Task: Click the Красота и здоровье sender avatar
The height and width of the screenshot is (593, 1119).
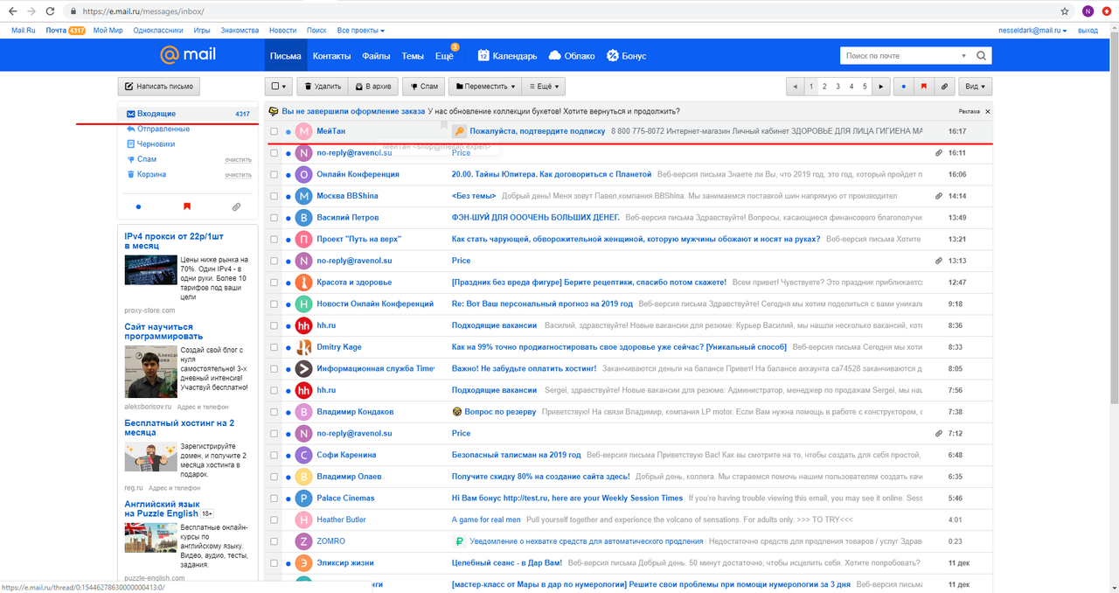Action: click(x=304, y=283)
